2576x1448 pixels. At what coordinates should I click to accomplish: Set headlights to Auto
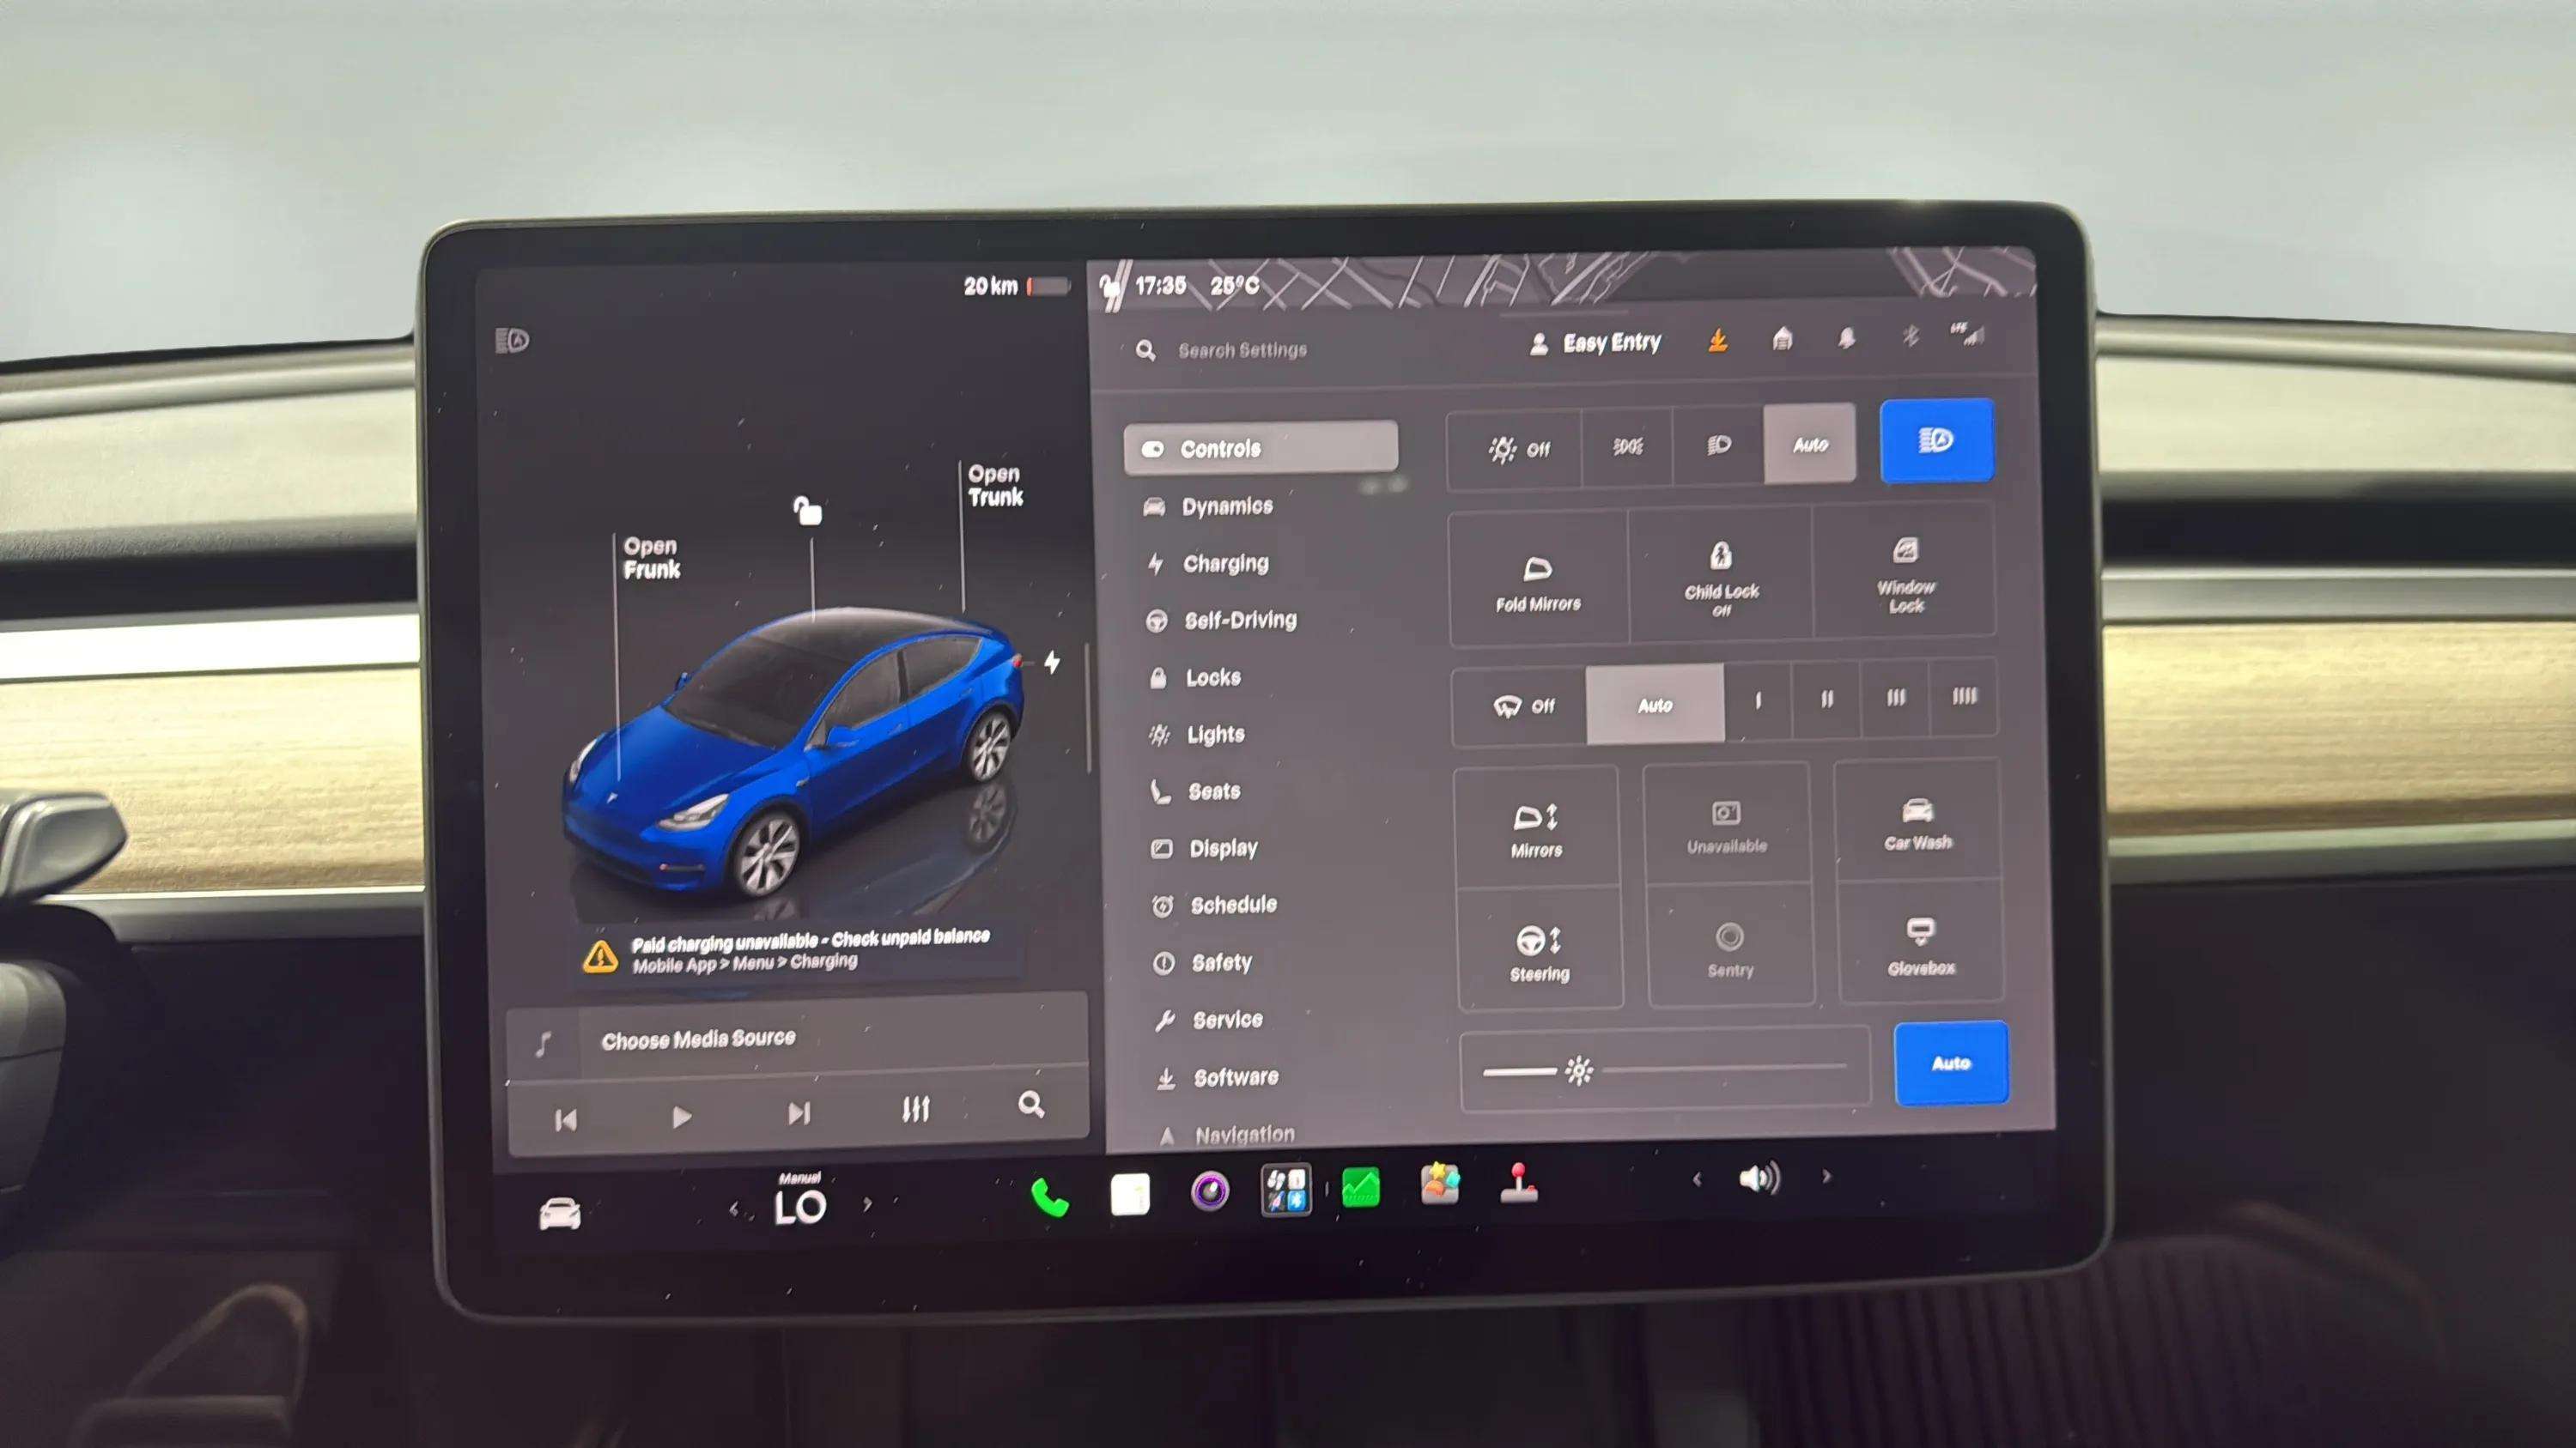[x=1810, y=444]
